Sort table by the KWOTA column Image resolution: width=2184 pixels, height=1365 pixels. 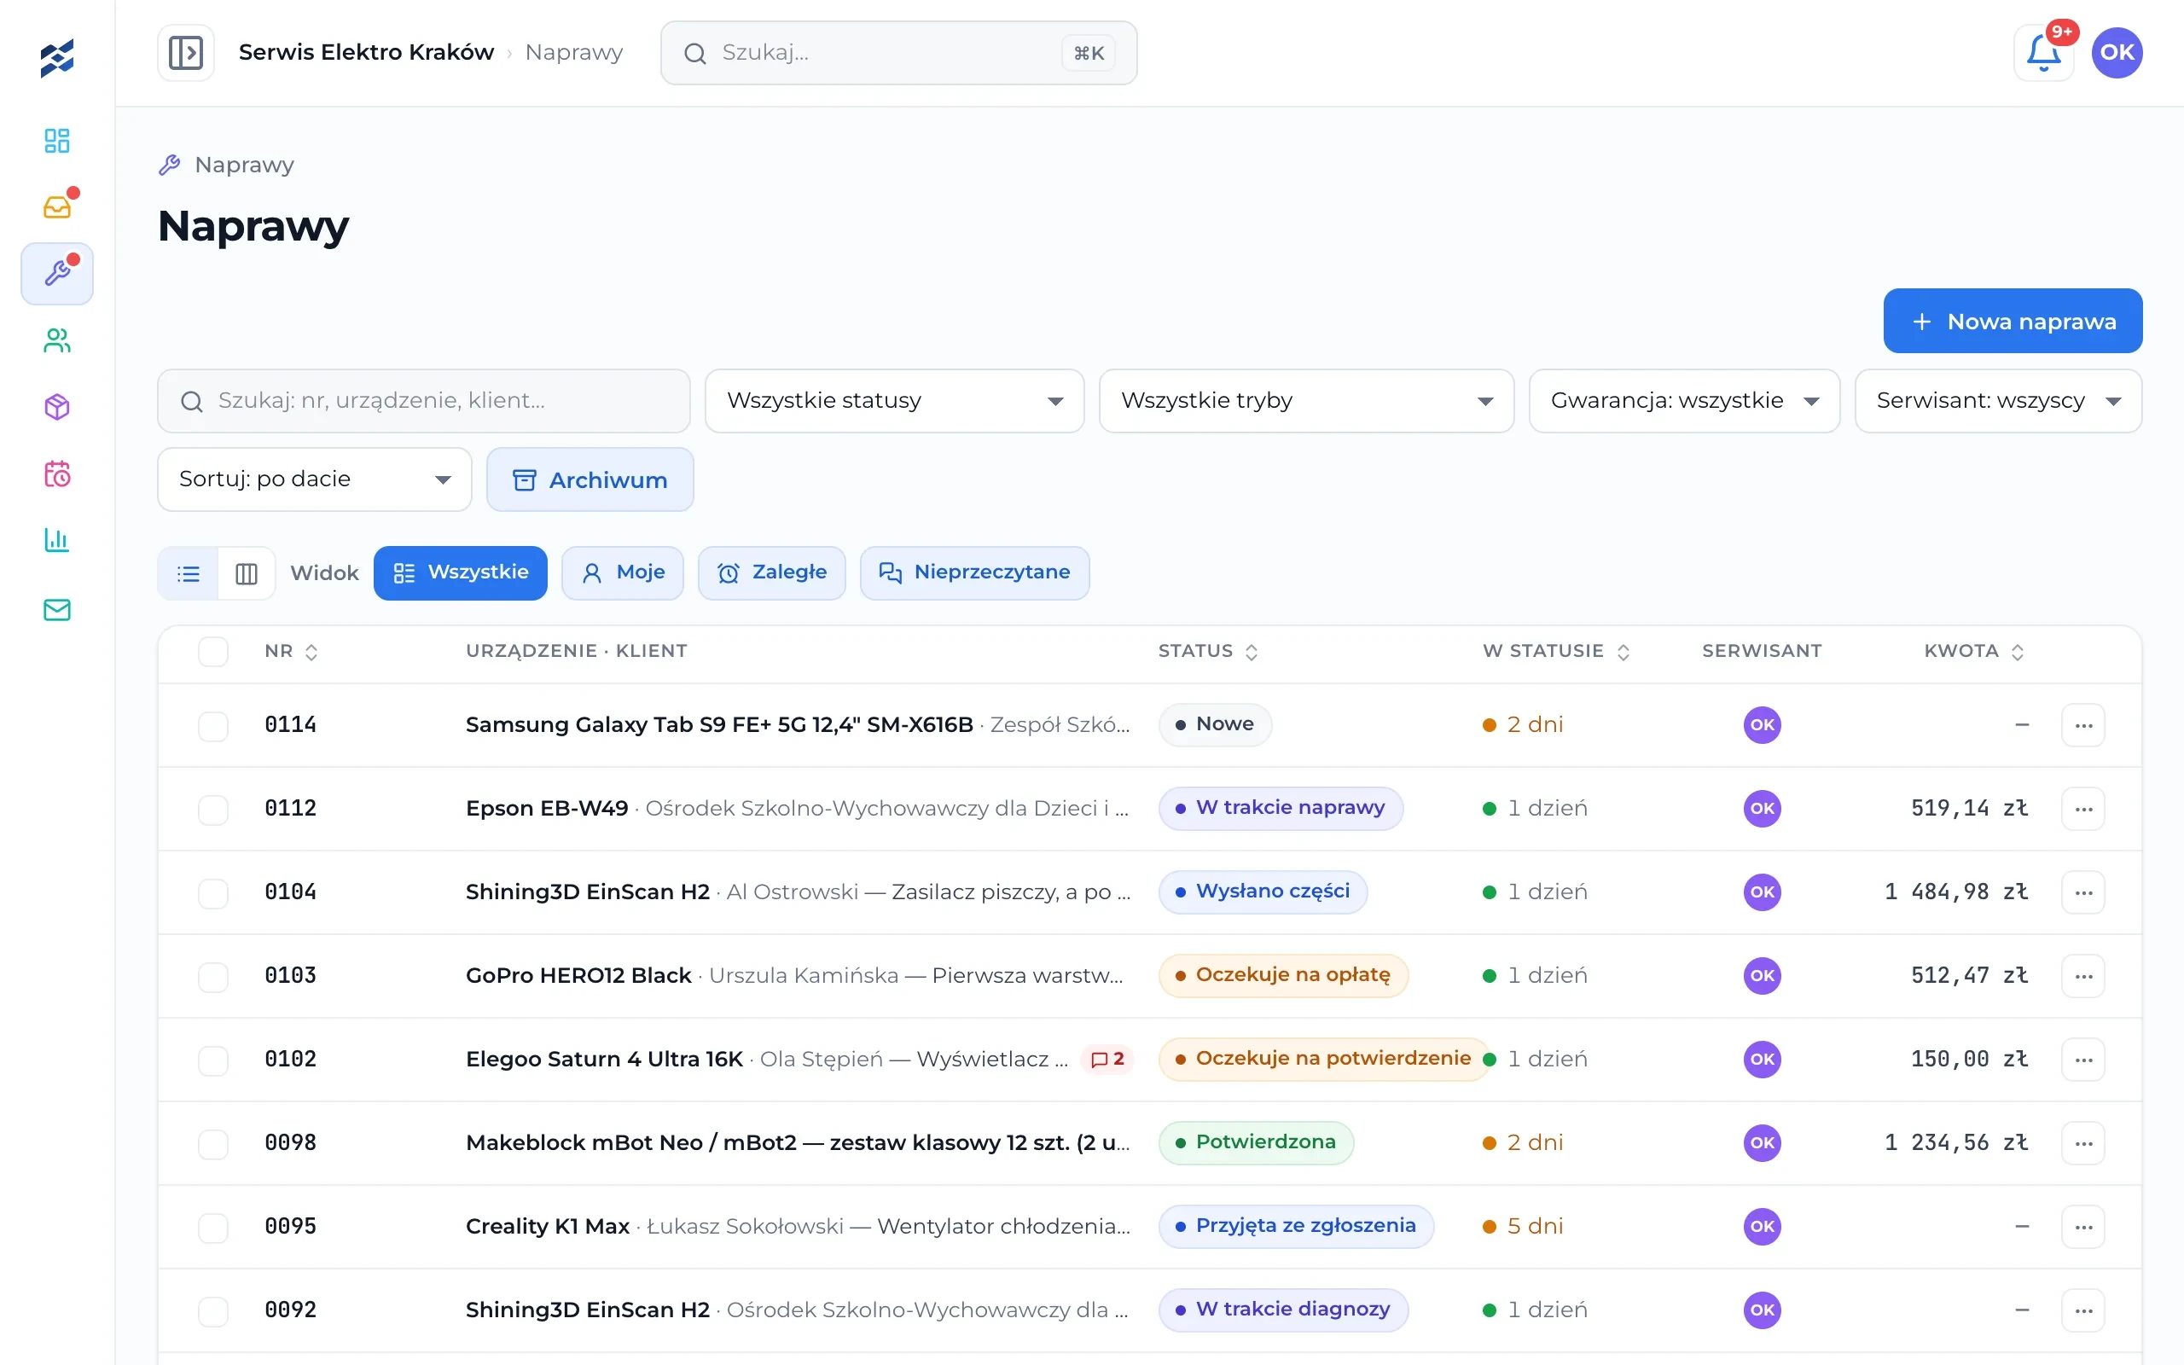point(1974,652)
